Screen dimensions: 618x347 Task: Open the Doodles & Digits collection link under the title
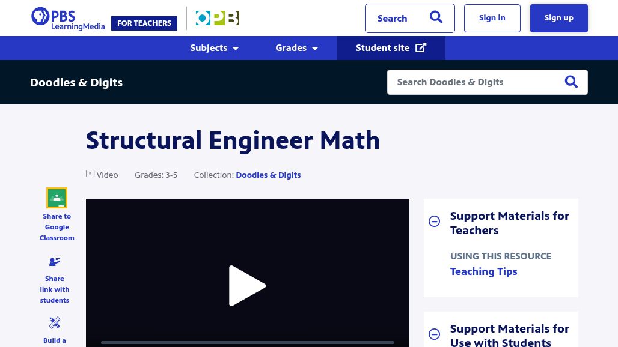(x=268, y=175)
